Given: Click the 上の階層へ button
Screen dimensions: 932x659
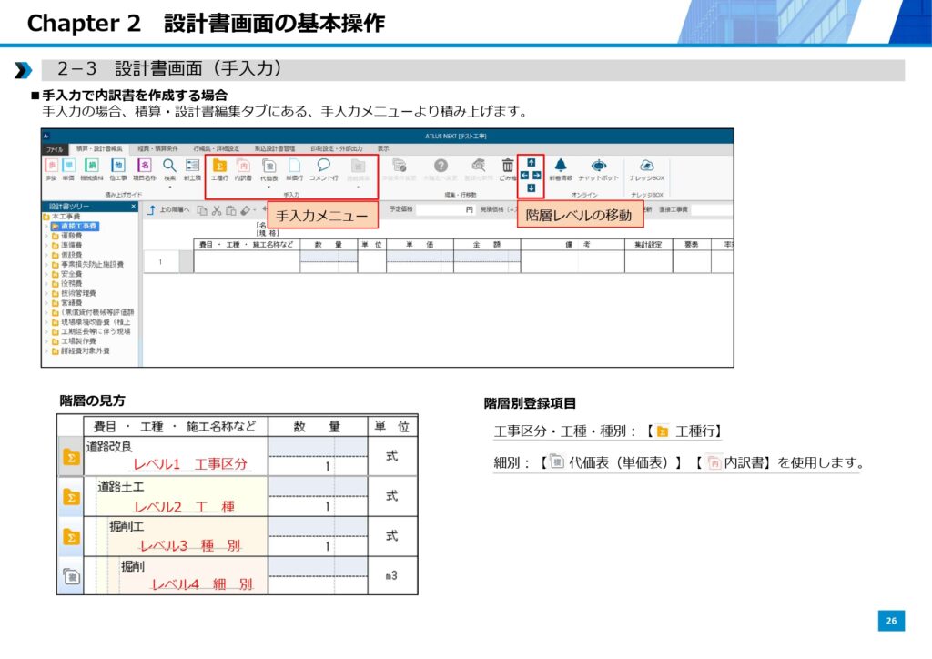Looking at the screenshot, I should (169, 210).
